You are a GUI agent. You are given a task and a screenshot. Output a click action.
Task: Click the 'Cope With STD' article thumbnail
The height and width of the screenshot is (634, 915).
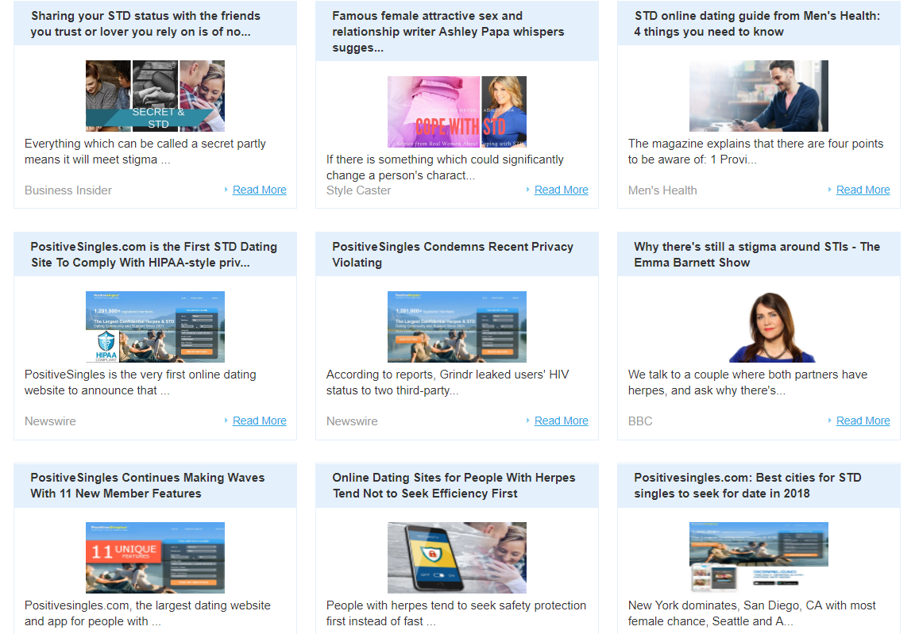457,112
